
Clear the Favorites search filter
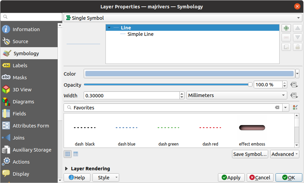pos(277,107)
